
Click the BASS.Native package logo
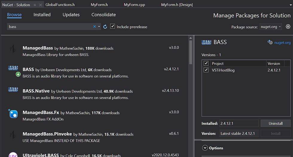13,89
